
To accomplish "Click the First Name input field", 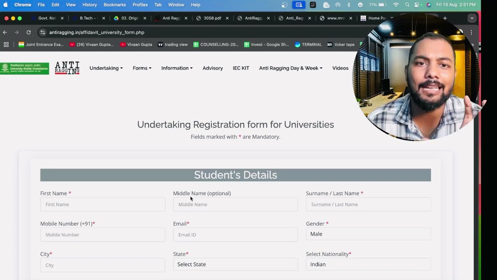I will [x=103, y=204].
